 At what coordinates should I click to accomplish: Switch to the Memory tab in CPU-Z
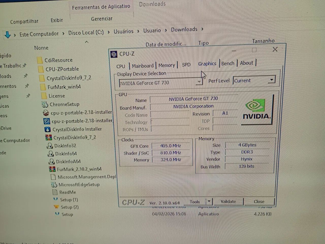pyautogui.click(x=166, y=65)
